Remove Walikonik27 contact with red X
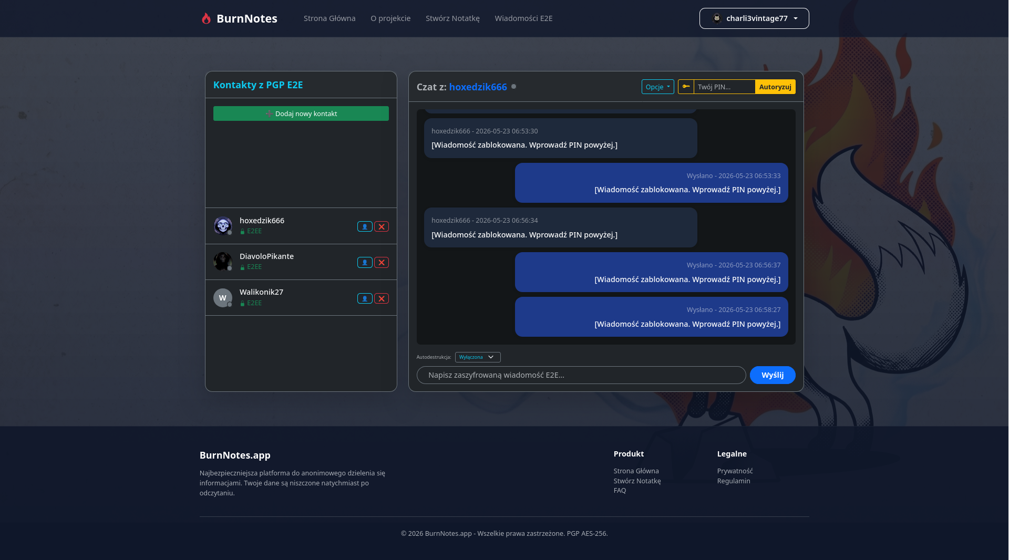The width and height of the screenshot is (1009, 560). 382,298
